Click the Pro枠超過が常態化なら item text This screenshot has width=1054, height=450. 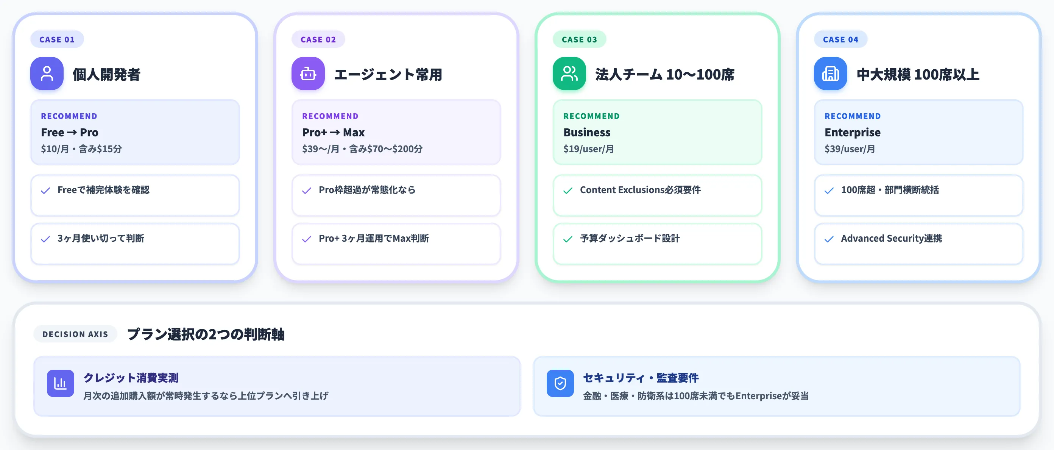point(367,190)
